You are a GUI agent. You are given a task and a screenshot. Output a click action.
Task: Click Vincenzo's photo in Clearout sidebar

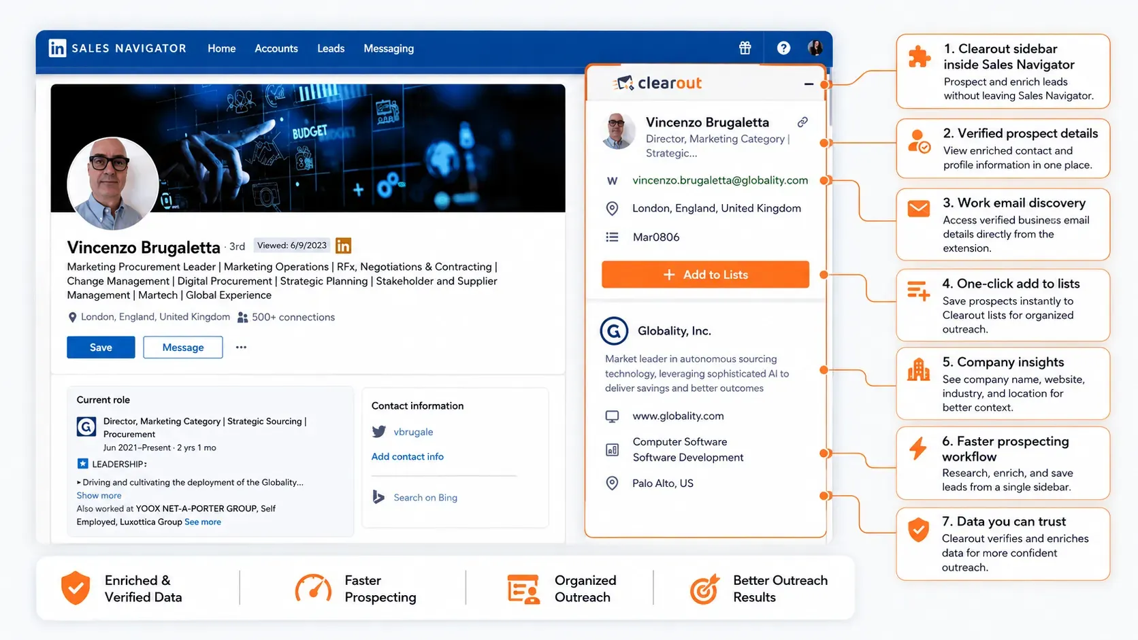click(618, 131)
